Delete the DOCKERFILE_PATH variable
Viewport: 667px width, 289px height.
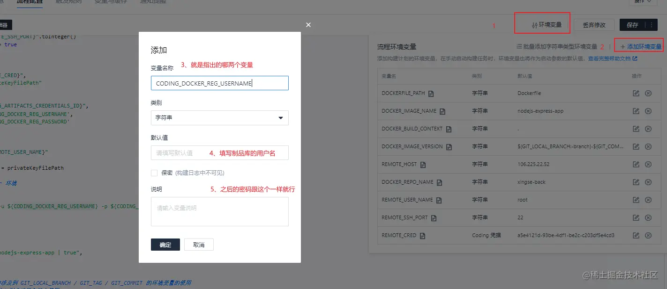(x=648, y=94)
